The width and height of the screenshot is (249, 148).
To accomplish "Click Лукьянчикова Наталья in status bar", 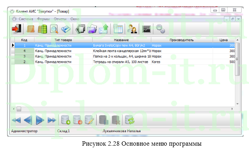I will click(x=122, y=131).
